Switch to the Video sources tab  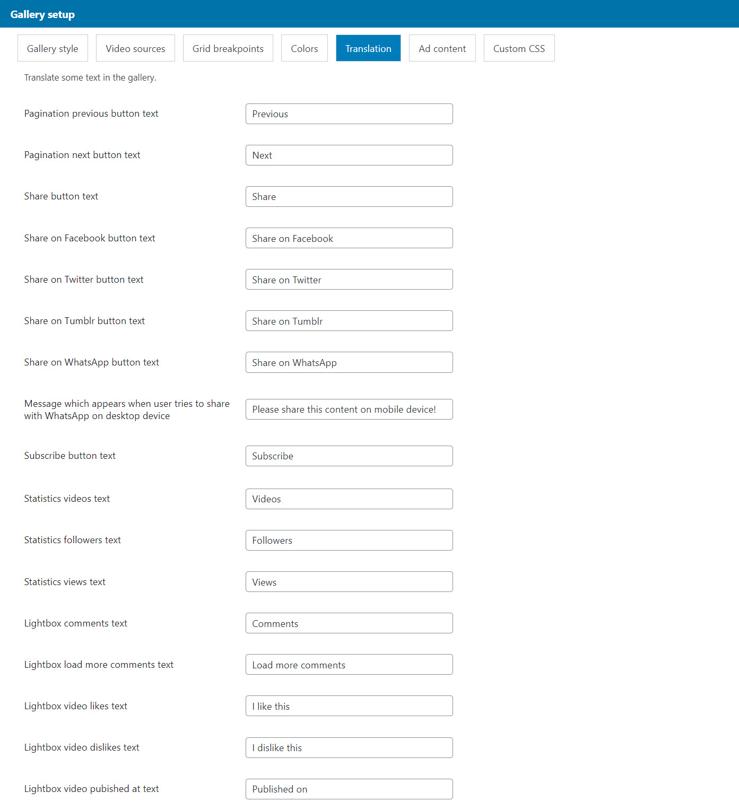pos(135,48)
